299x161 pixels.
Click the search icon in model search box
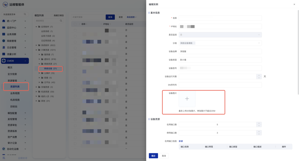pos(61,21)
